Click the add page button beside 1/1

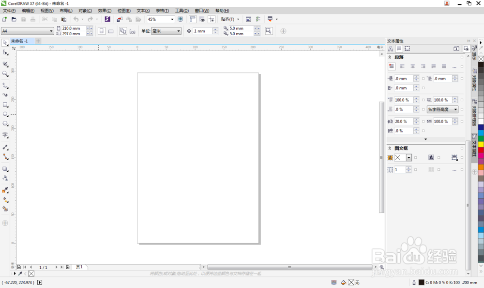[68, 267]
